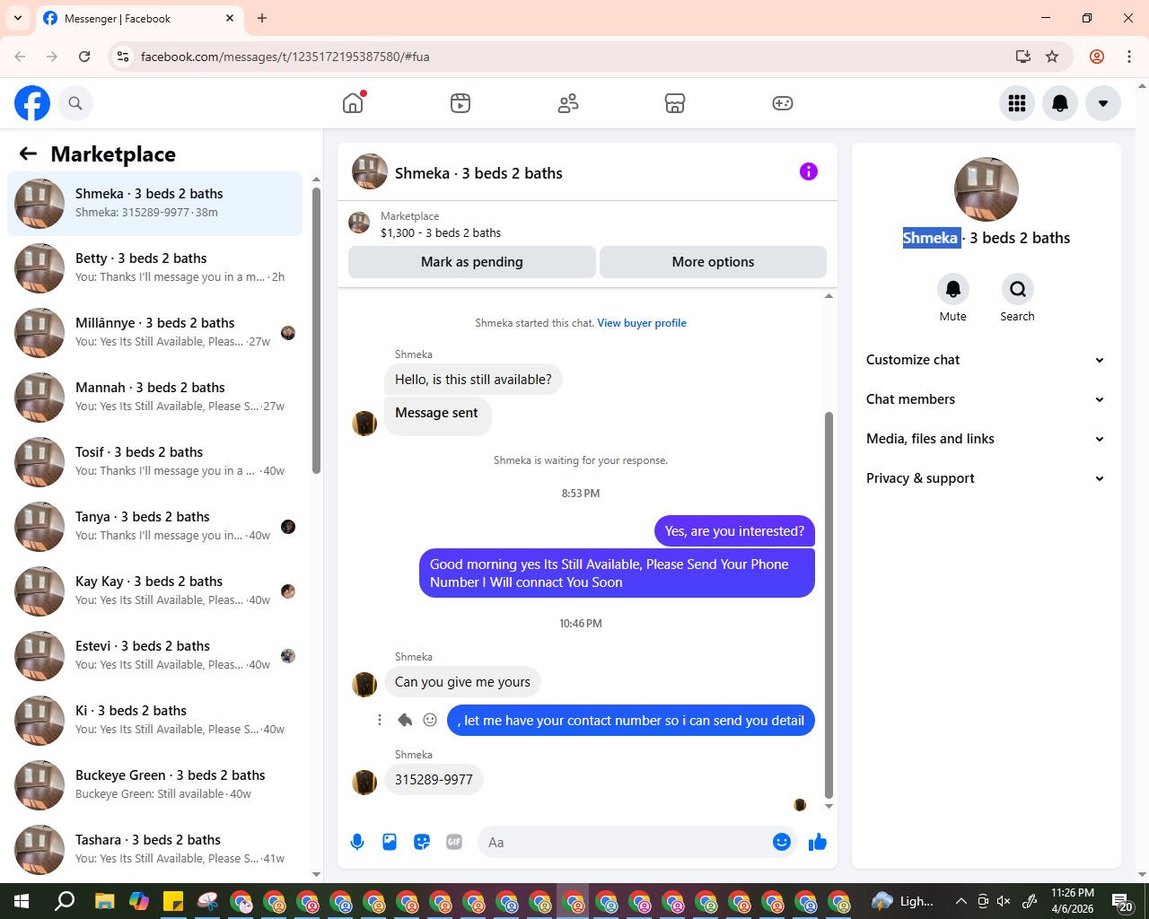
Task: Click the 'Can you give me yours' message
Action: pos(462,682)
